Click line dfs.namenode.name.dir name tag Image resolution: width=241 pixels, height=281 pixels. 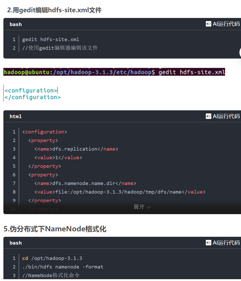(x=85, y=183)
